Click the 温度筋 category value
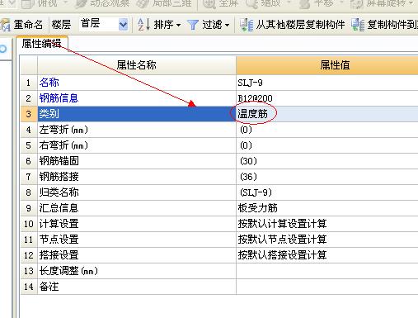The height and width of the screenshot is (318, 418). click(252, 114)
